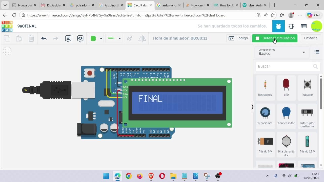The height and width of the screenshot is (182, 324).
Task: Toggle notes visibility eye icon
Action: (x=80, y=38)
